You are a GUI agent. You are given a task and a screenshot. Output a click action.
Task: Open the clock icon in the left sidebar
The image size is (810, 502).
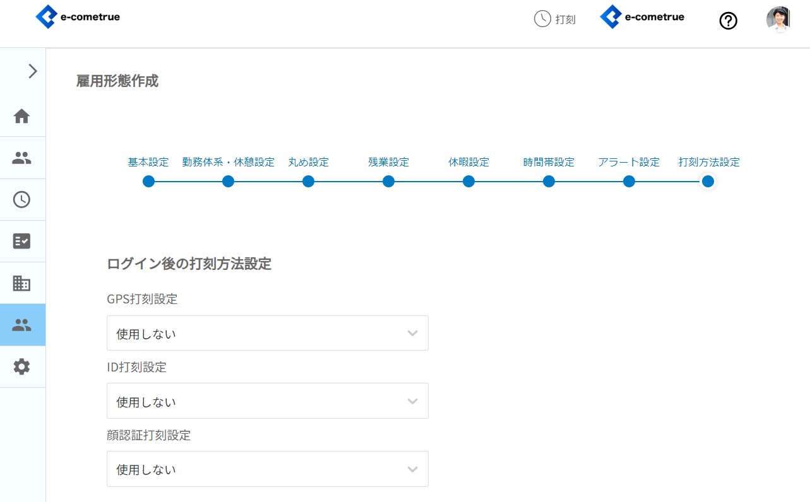point(22,199)
